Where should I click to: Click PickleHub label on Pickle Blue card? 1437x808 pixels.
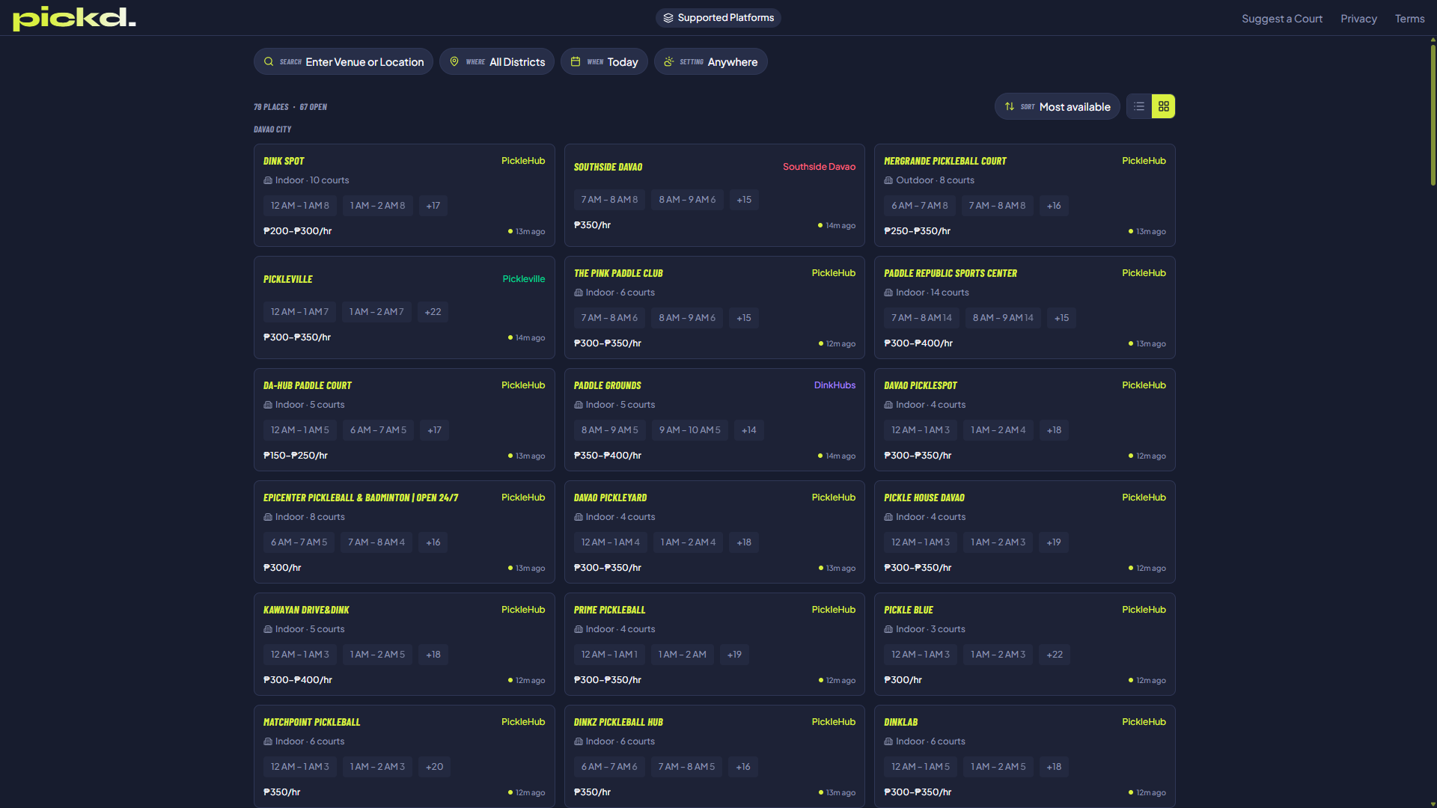tap(1144, 610)
